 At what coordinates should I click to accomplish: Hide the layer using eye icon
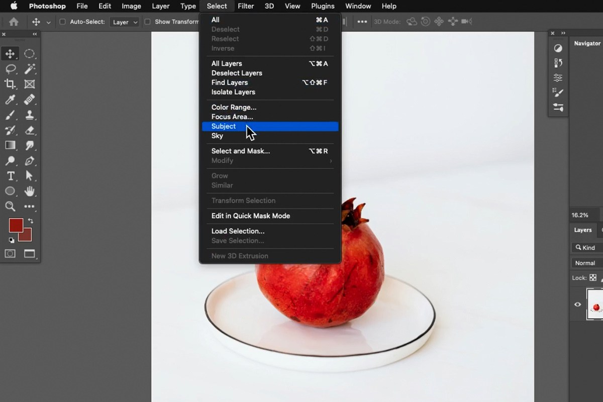pos(577,305)
